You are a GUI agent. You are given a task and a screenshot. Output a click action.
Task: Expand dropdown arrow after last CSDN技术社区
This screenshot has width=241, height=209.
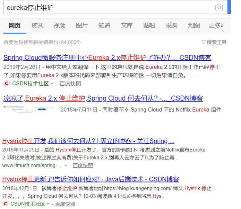(x=48, y=204)
